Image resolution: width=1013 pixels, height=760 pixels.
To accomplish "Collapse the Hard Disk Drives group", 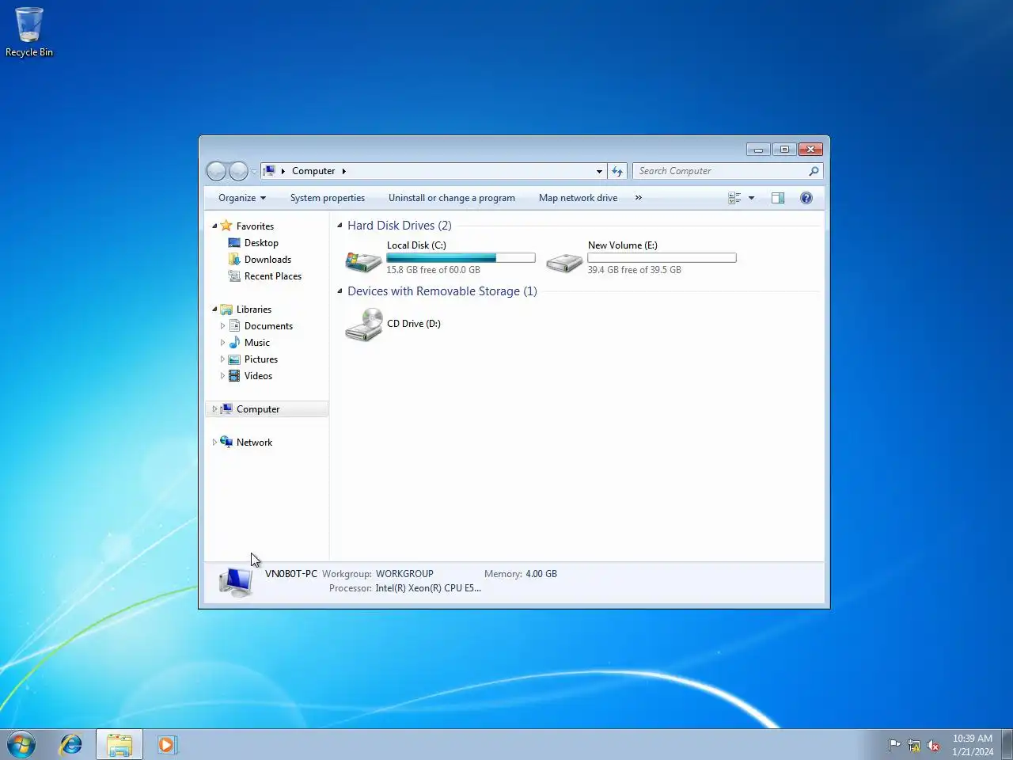I will click(340, 226).
